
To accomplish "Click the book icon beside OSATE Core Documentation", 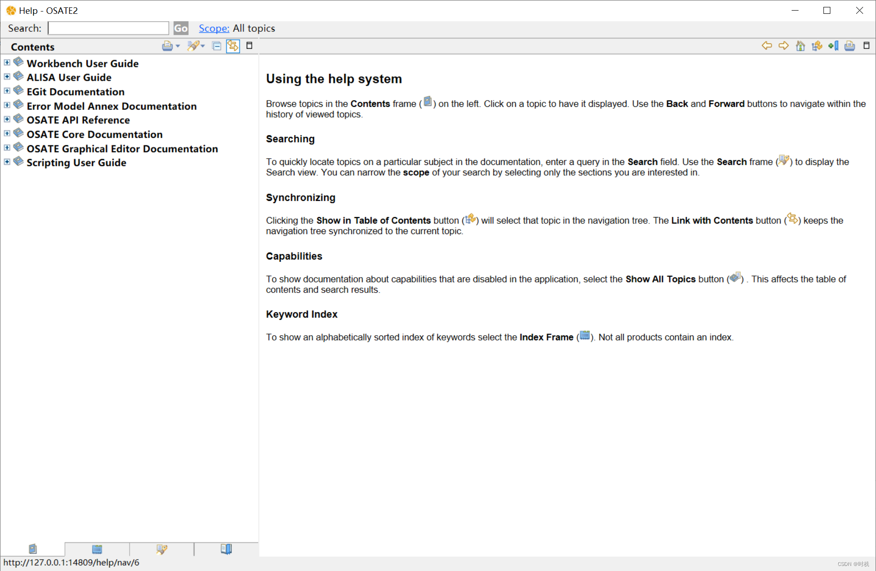I will tap(18, 133).
